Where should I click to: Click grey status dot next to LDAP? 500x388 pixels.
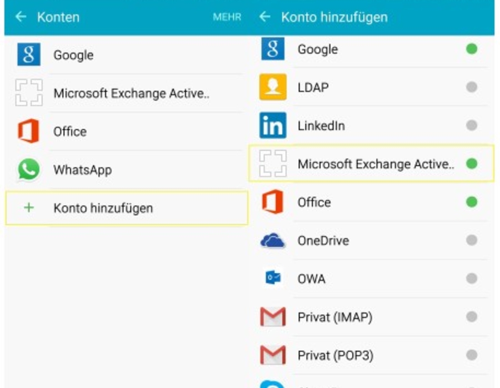pyautogui.click(x=472, y=87)
